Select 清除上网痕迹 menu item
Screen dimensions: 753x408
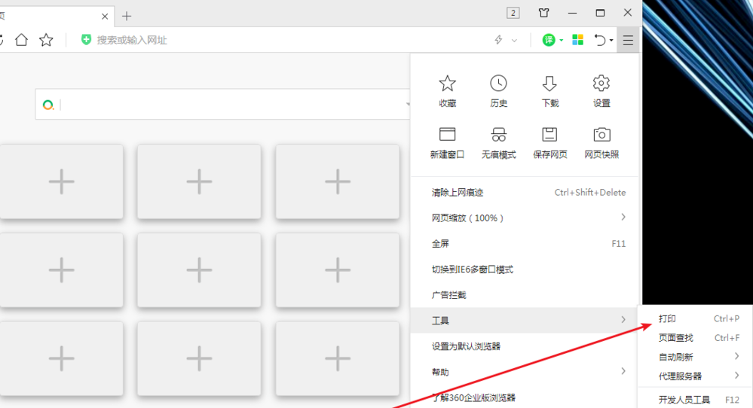tap(525, 193)
